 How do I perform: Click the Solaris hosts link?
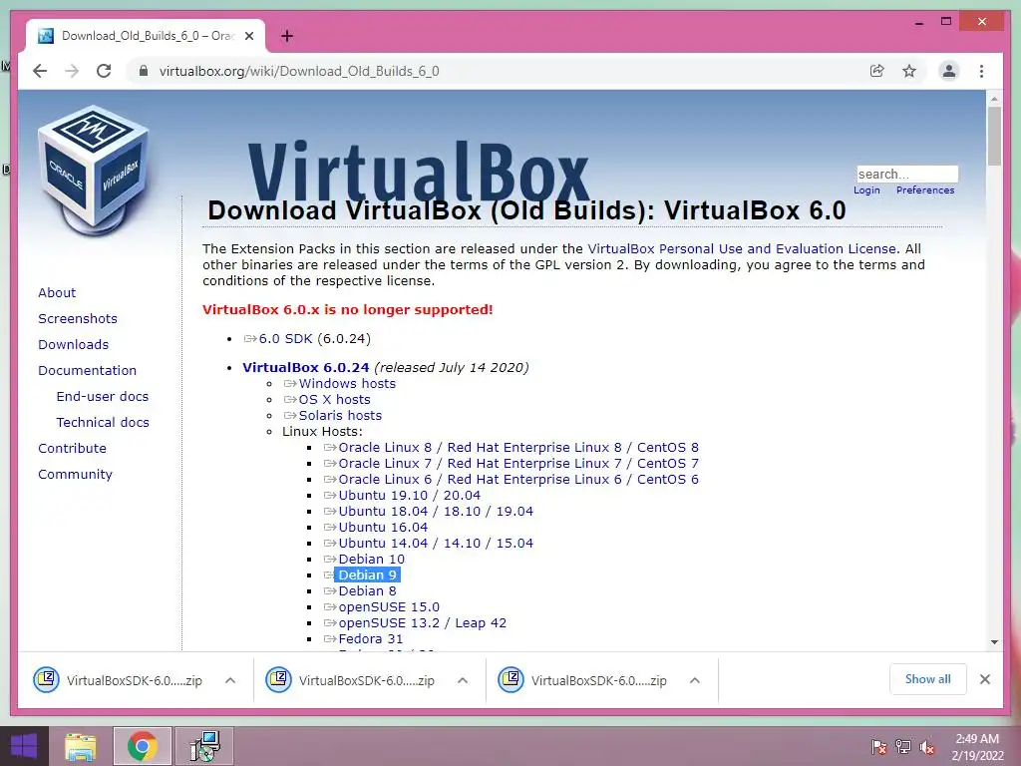(340, 416)
